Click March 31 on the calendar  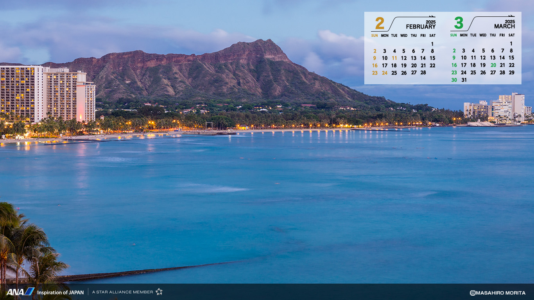click(x=464, y=80)
